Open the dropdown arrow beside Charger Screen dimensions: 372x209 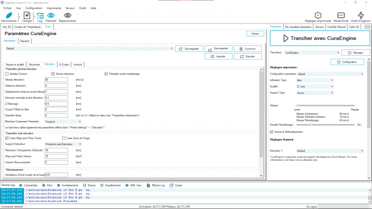[35, 17]
